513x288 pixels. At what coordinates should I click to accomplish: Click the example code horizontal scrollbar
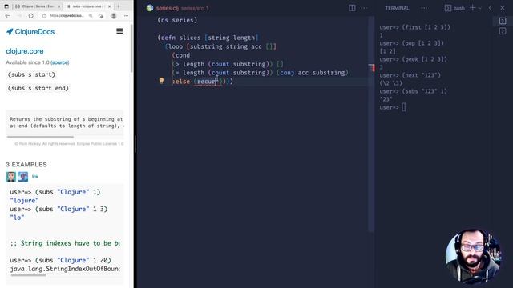[28, 275]
